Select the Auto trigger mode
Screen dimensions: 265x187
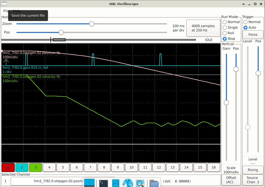click(250, 28)
